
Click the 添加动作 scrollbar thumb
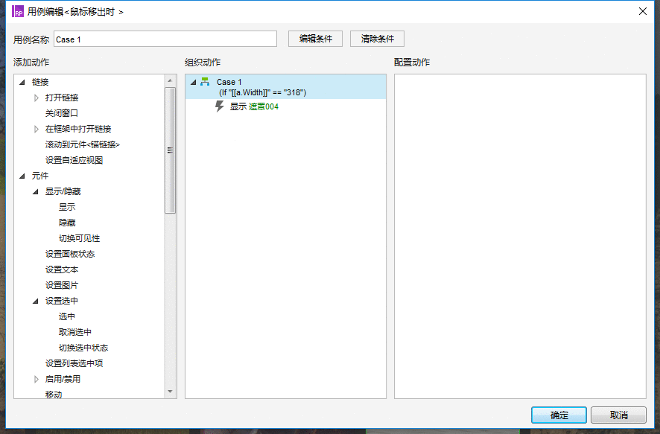point(170,150)
